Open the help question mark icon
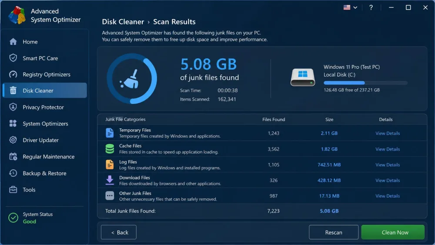Image resolution: width=435 pixels, height=245 pixels. point(371,7)
